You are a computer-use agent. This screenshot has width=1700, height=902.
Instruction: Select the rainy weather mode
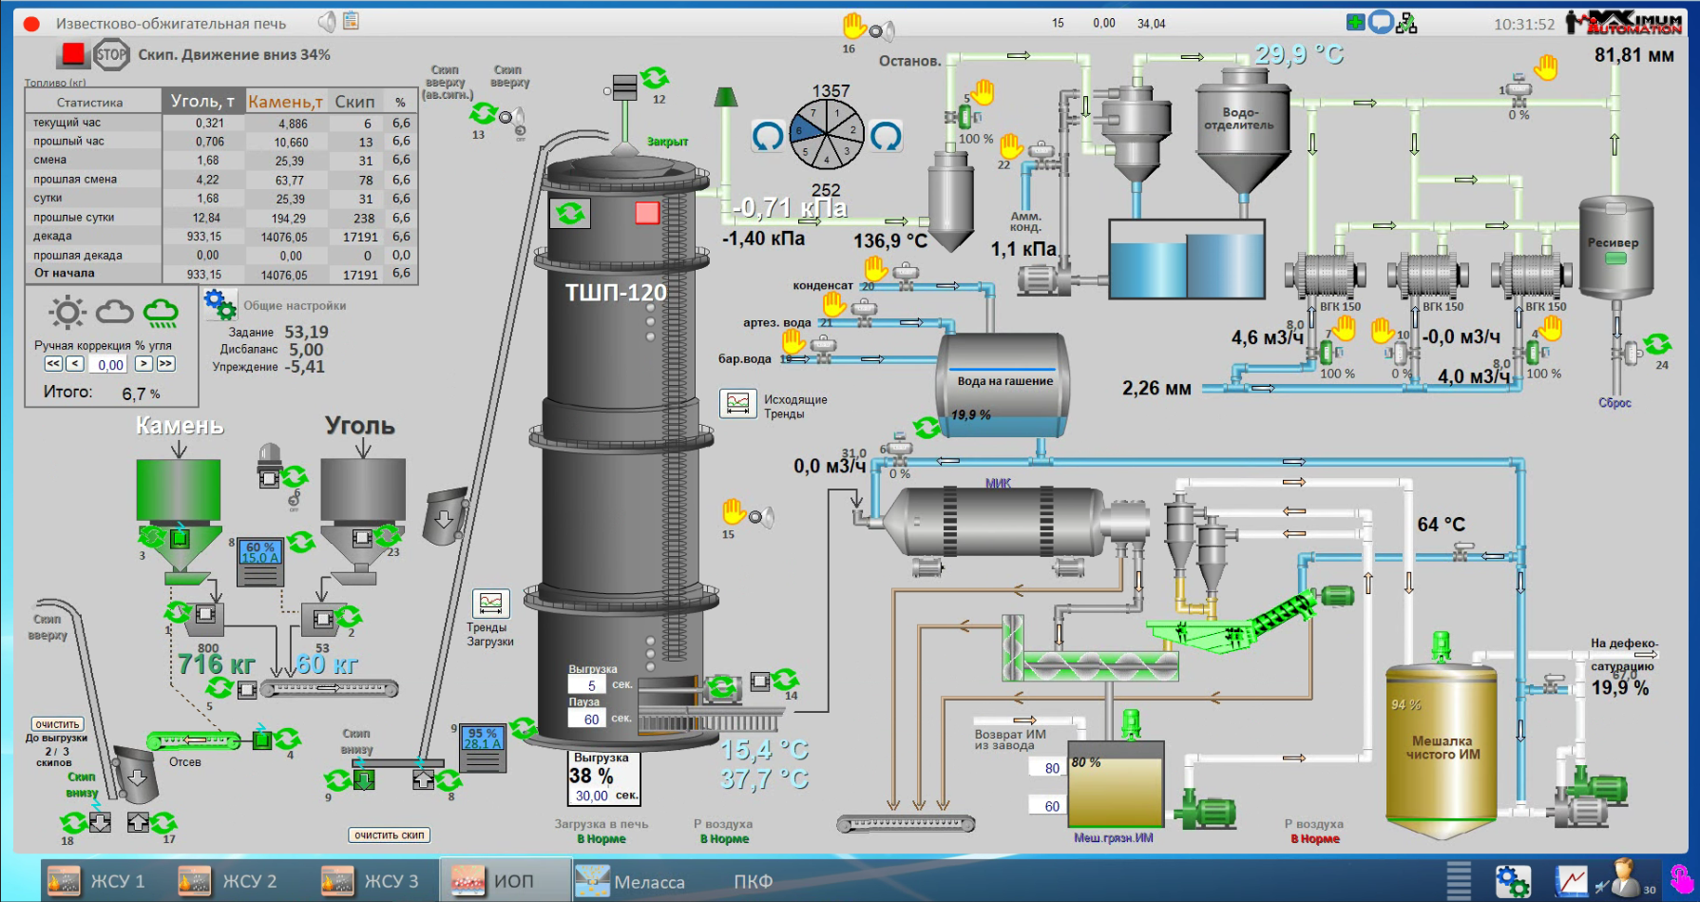(161, 313)
